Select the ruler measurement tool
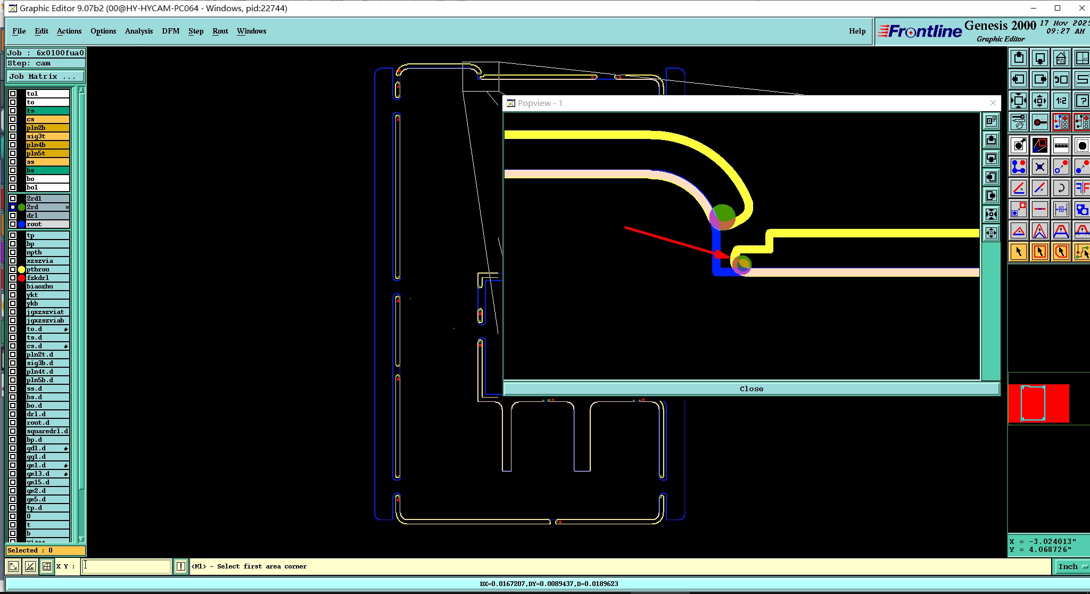 (1061, 145)
